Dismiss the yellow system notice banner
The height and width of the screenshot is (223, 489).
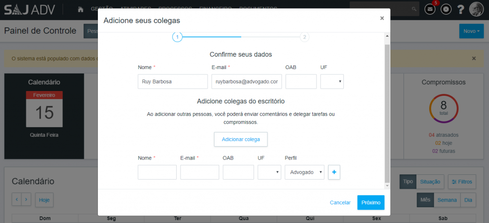point(474,58)
